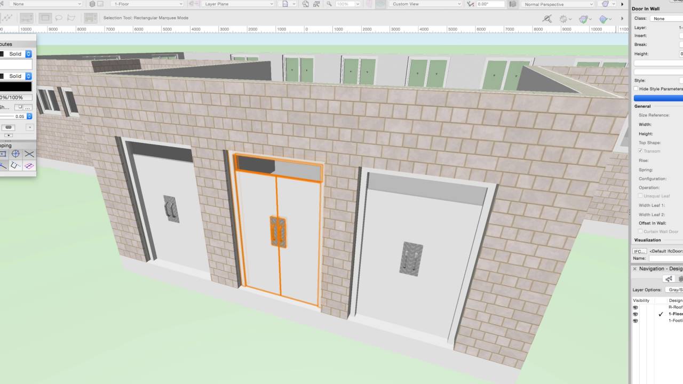Click the black pen color swatch
The width and height of the screenshot is (683, 384).
[16, 86]
